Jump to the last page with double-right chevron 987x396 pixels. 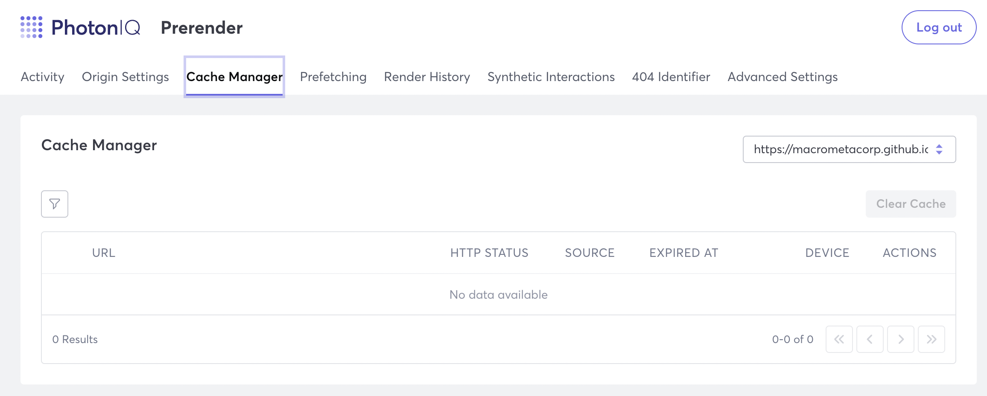coord(932,339)
